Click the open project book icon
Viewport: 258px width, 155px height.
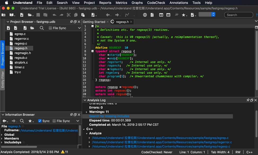[x=12, y=15]
